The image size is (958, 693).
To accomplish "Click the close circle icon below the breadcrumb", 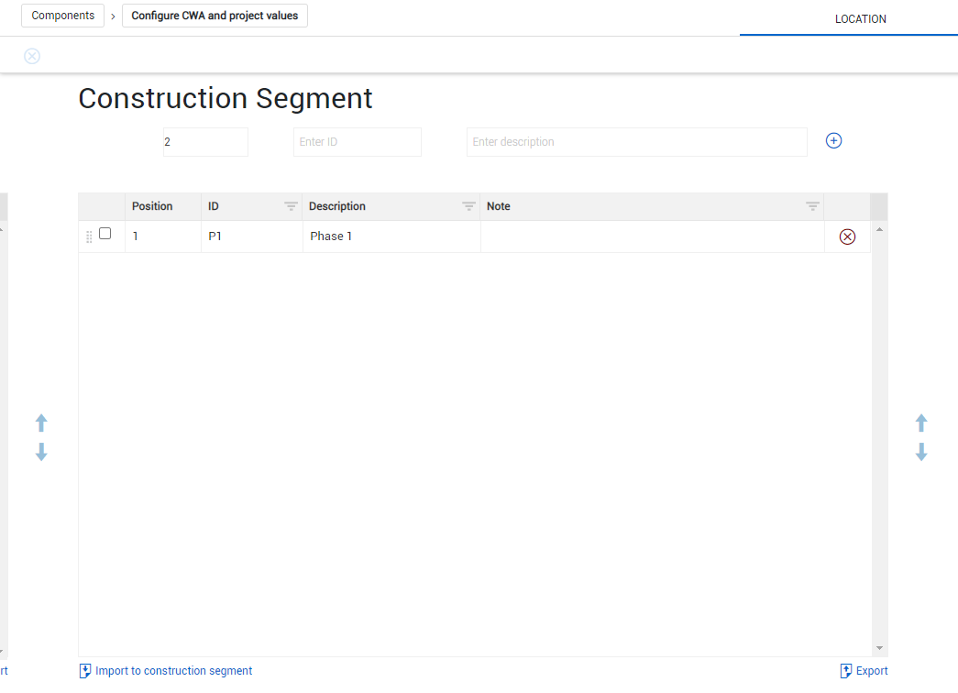I will 32,56.
